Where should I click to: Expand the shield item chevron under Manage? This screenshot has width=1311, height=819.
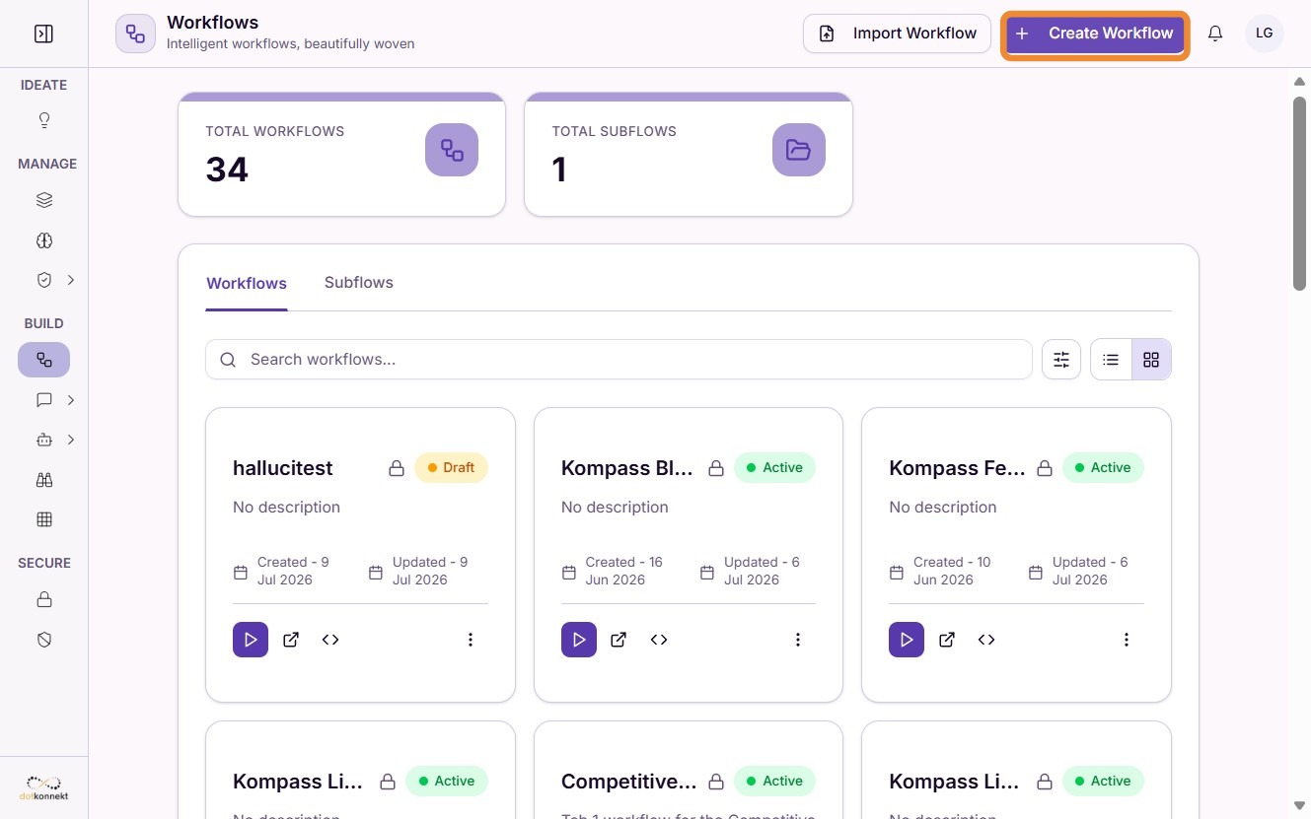71,280
